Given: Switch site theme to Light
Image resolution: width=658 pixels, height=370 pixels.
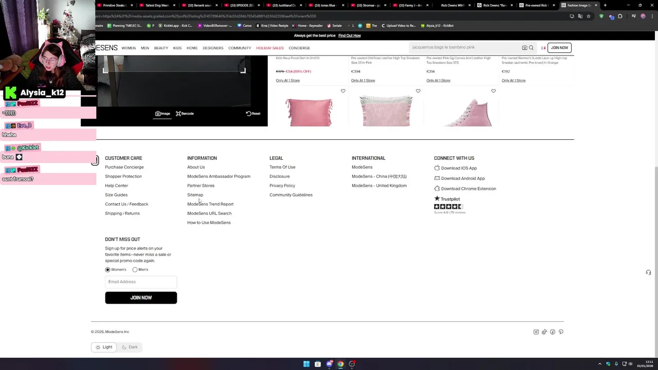Looking at the screenshot, I should click(x=104, y=347).
